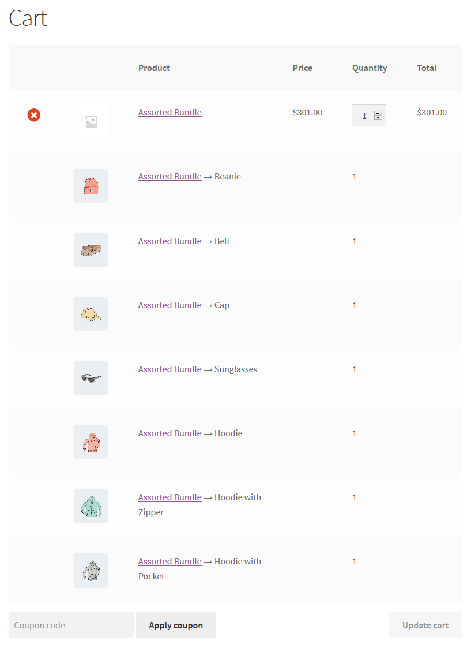Click the Hoodie product thumbnail
This screenshot has height=651, width=471.
(91, 442)
